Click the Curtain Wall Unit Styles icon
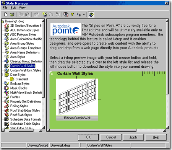Image resolution: width=172 pixels, height=150 pixels. pyautogui.click(x=6, y=70)
